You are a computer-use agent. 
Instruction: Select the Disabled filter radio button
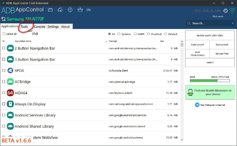[148, 34]
